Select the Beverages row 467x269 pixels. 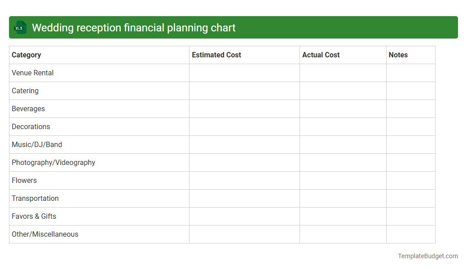(28, 108)
